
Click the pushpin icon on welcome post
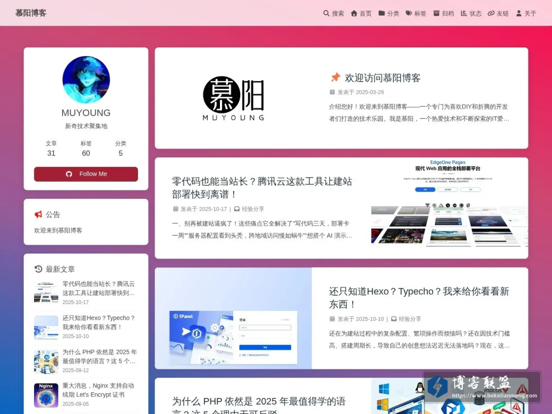point(335,77)
